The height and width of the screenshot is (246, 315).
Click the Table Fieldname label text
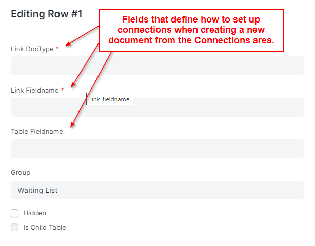[37, 132]
